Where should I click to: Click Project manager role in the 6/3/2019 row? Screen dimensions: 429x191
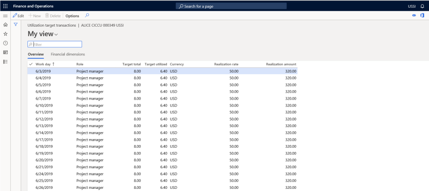pos(90,71)
